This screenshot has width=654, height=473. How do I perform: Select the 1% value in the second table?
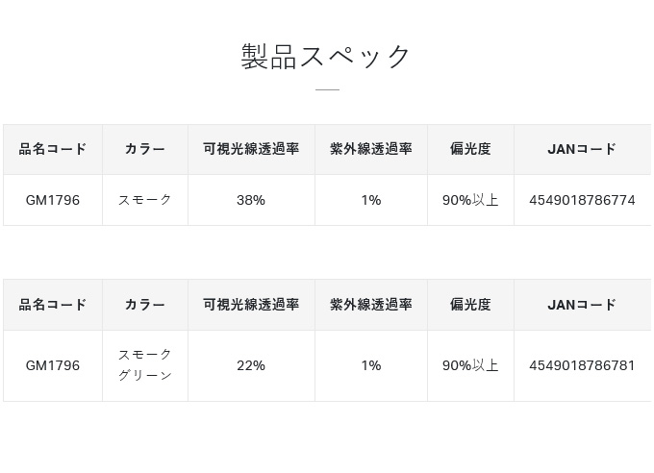tap(371, 365)
